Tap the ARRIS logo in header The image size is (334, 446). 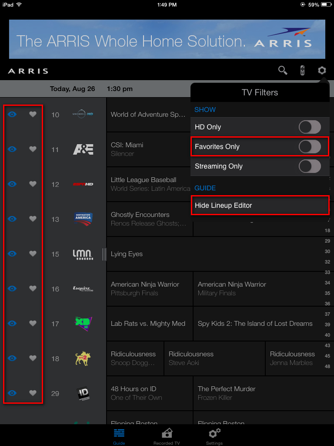28,71
